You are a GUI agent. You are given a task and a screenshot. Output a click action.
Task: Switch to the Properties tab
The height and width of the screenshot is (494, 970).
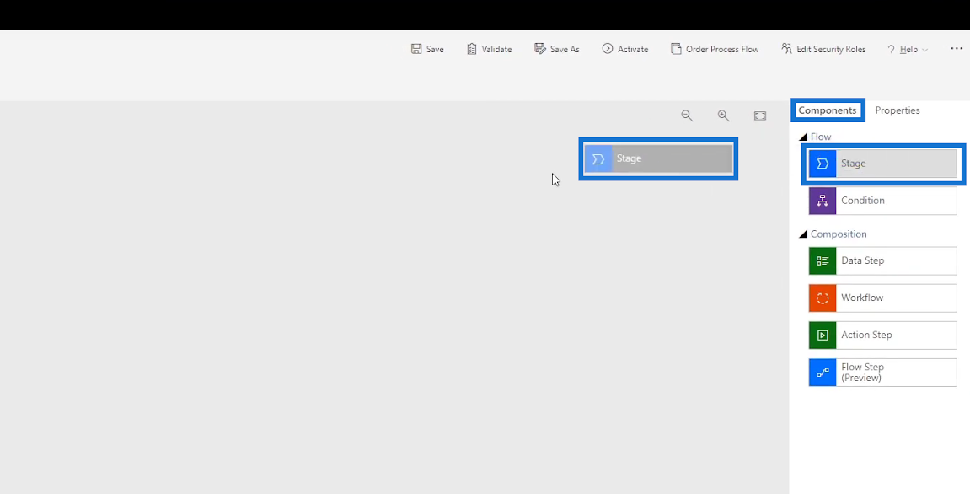pyautogui.click(x=897, y=110)
